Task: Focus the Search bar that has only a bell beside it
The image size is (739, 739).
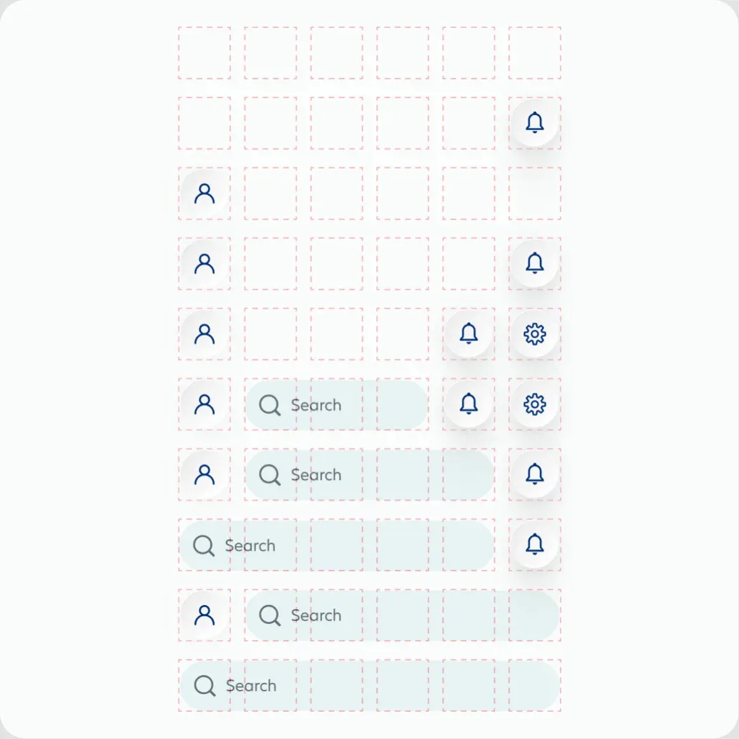Action: 337,545
